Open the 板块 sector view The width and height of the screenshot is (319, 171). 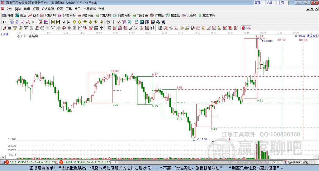pos(21,16)
